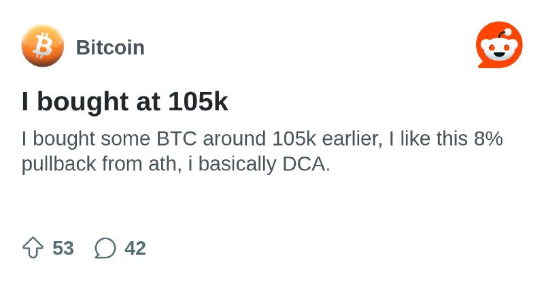
Task: Click the upvote count 53
Action: 63,248
